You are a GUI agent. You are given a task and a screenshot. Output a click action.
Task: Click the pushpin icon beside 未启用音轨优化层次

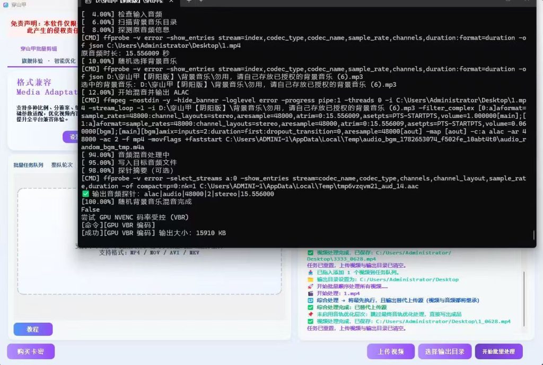point(310,314)
